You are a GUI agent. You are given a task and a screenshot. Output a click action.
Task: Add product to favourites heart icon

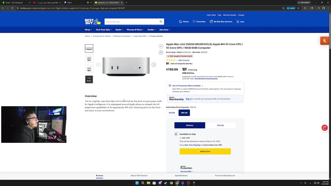click(161, 53)
